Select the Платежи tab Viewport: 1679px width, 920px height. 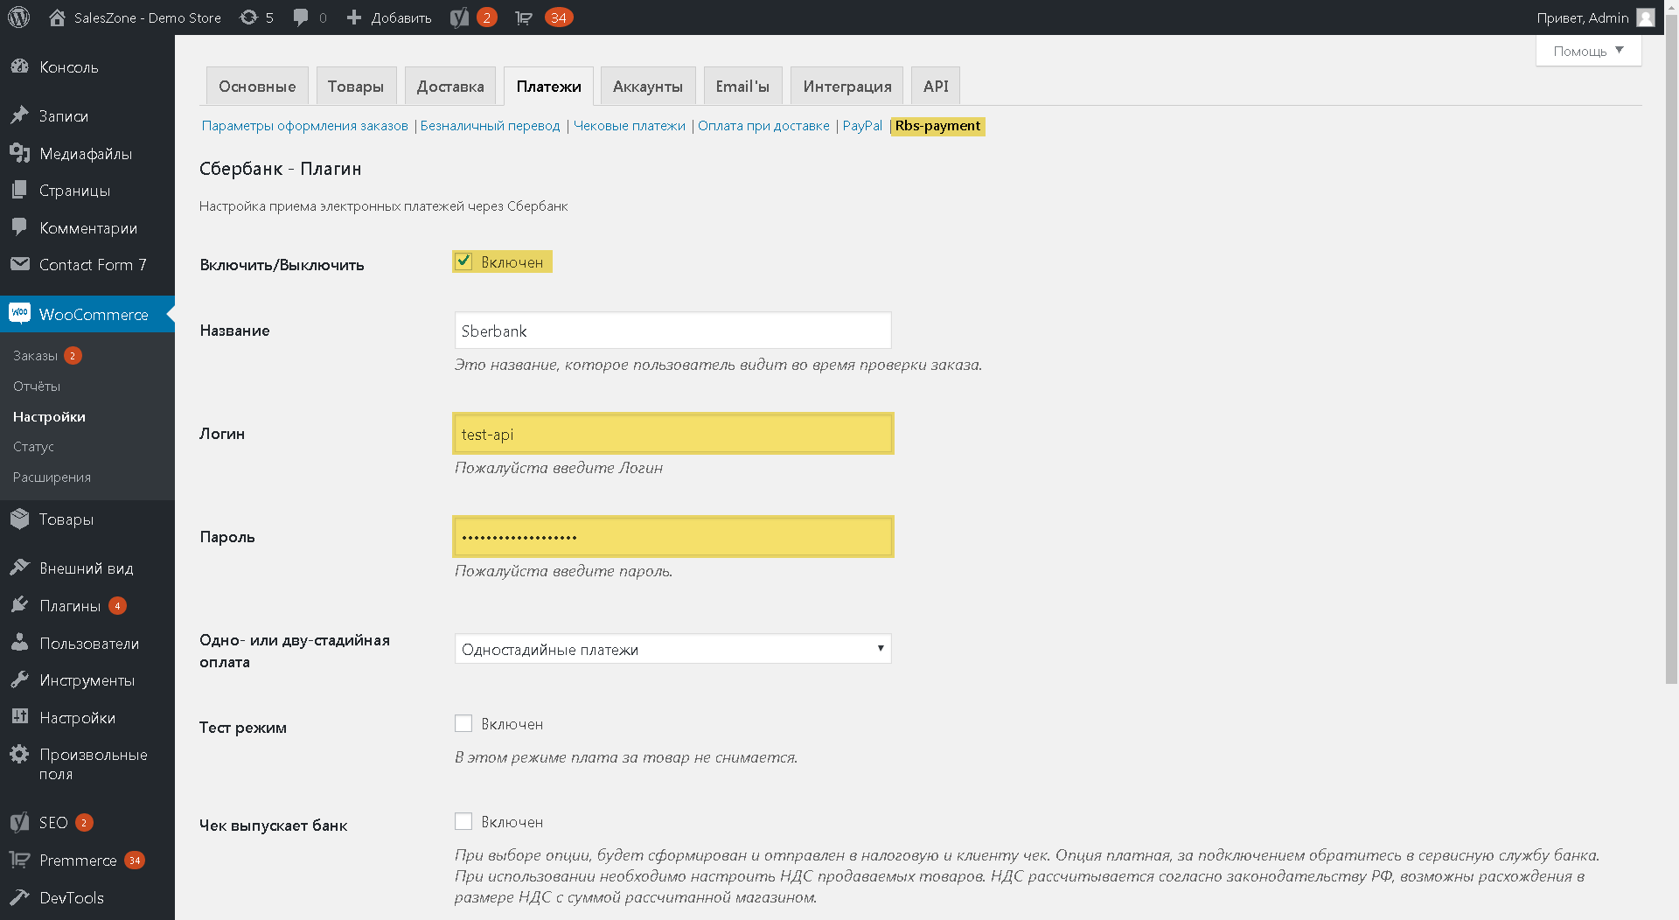click(548, 86)
